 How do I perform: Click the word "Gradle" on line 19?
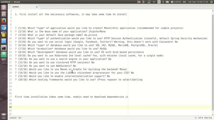(x=77, y=69)
